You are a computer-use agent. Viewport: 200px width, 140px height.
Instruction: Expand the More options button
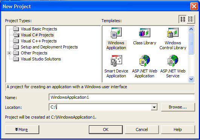pyautogui.click(x=22, y=129)
